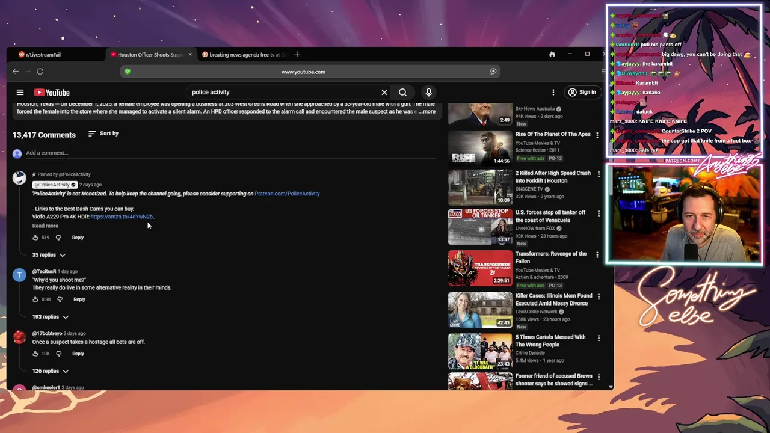Dislike the @17bobtreyo comment

pyautogui.click(x=58, y=354)
